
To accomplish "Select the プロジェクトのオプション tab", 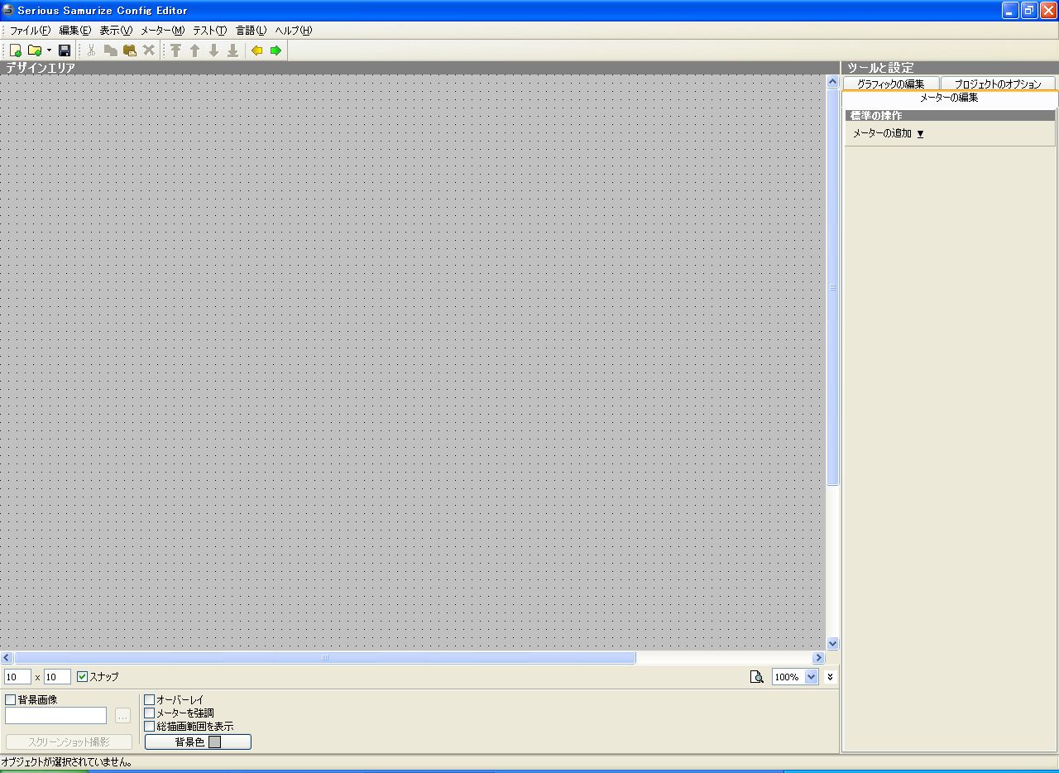I will [997, 84].
